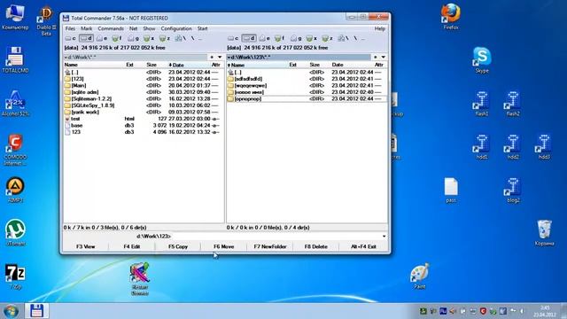Select the blog2 desktop shortcut

[x=513, y=190]
